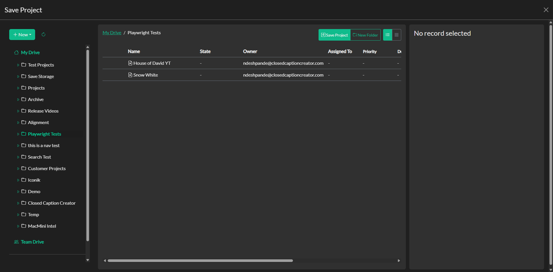Click the folder tree scrollbar down arrow
The height and width of the screenshot is (272, 553).
(88, 260)
